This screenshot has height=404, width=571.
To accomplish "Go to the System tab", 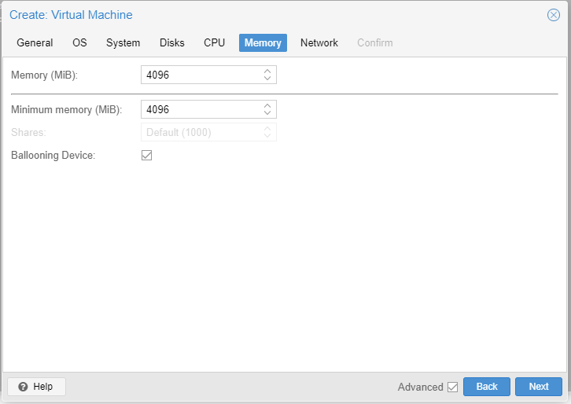I will pos(123,42).
